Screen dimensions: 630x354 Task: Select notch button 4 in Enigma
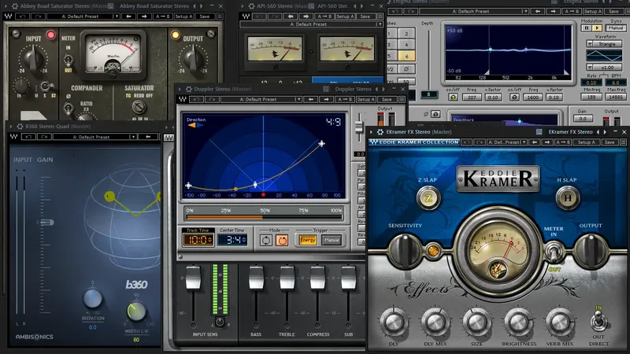[x=406, y=45]
